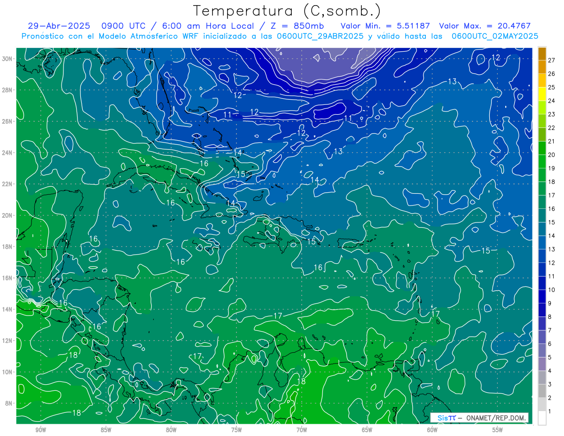564x436 pixels.
Task: Click the color legend value '26'
Action: [x=552, y=73]
